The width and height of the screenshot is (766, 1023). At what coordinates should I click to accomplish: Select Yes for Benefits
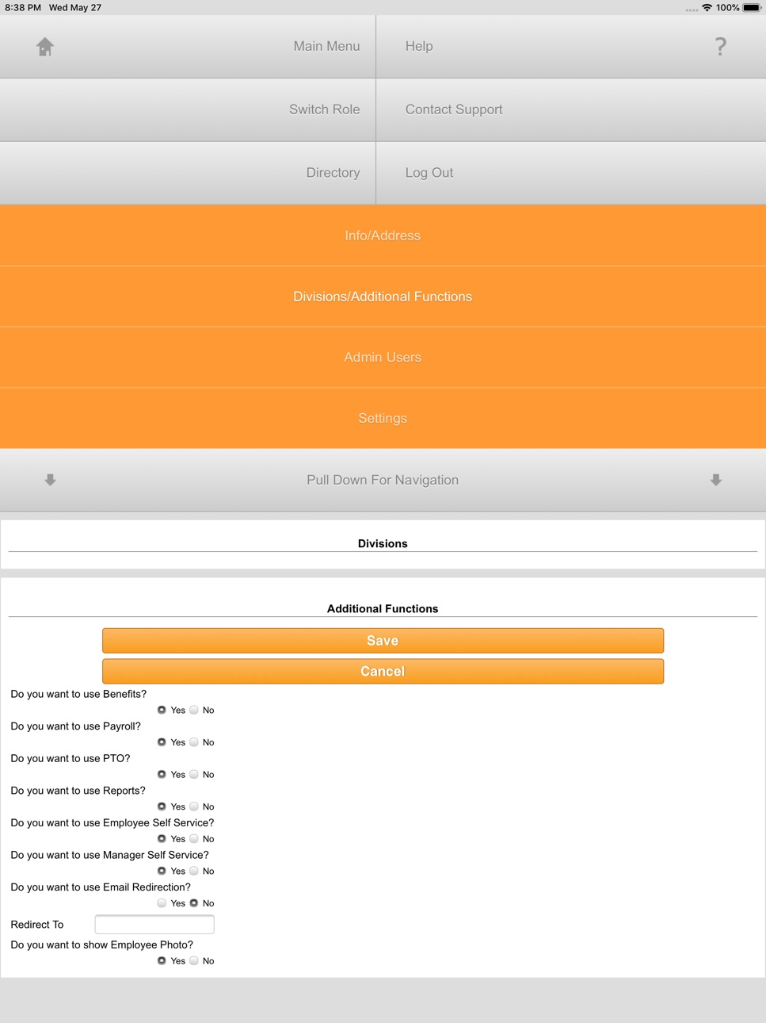162,710
